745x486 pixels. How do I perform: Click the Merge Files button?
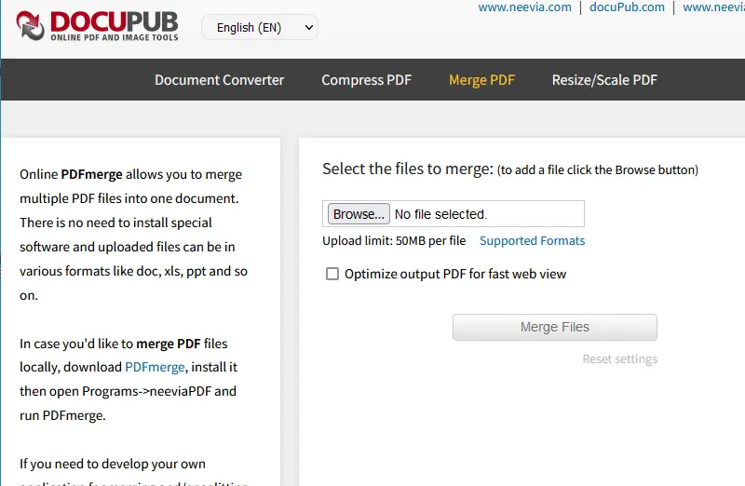(555, 327)
